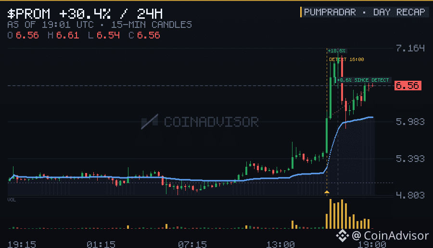This screenshot has width=433, height=248.
Task: Click the red current price tag 6.56
Action: coord(408,86)
